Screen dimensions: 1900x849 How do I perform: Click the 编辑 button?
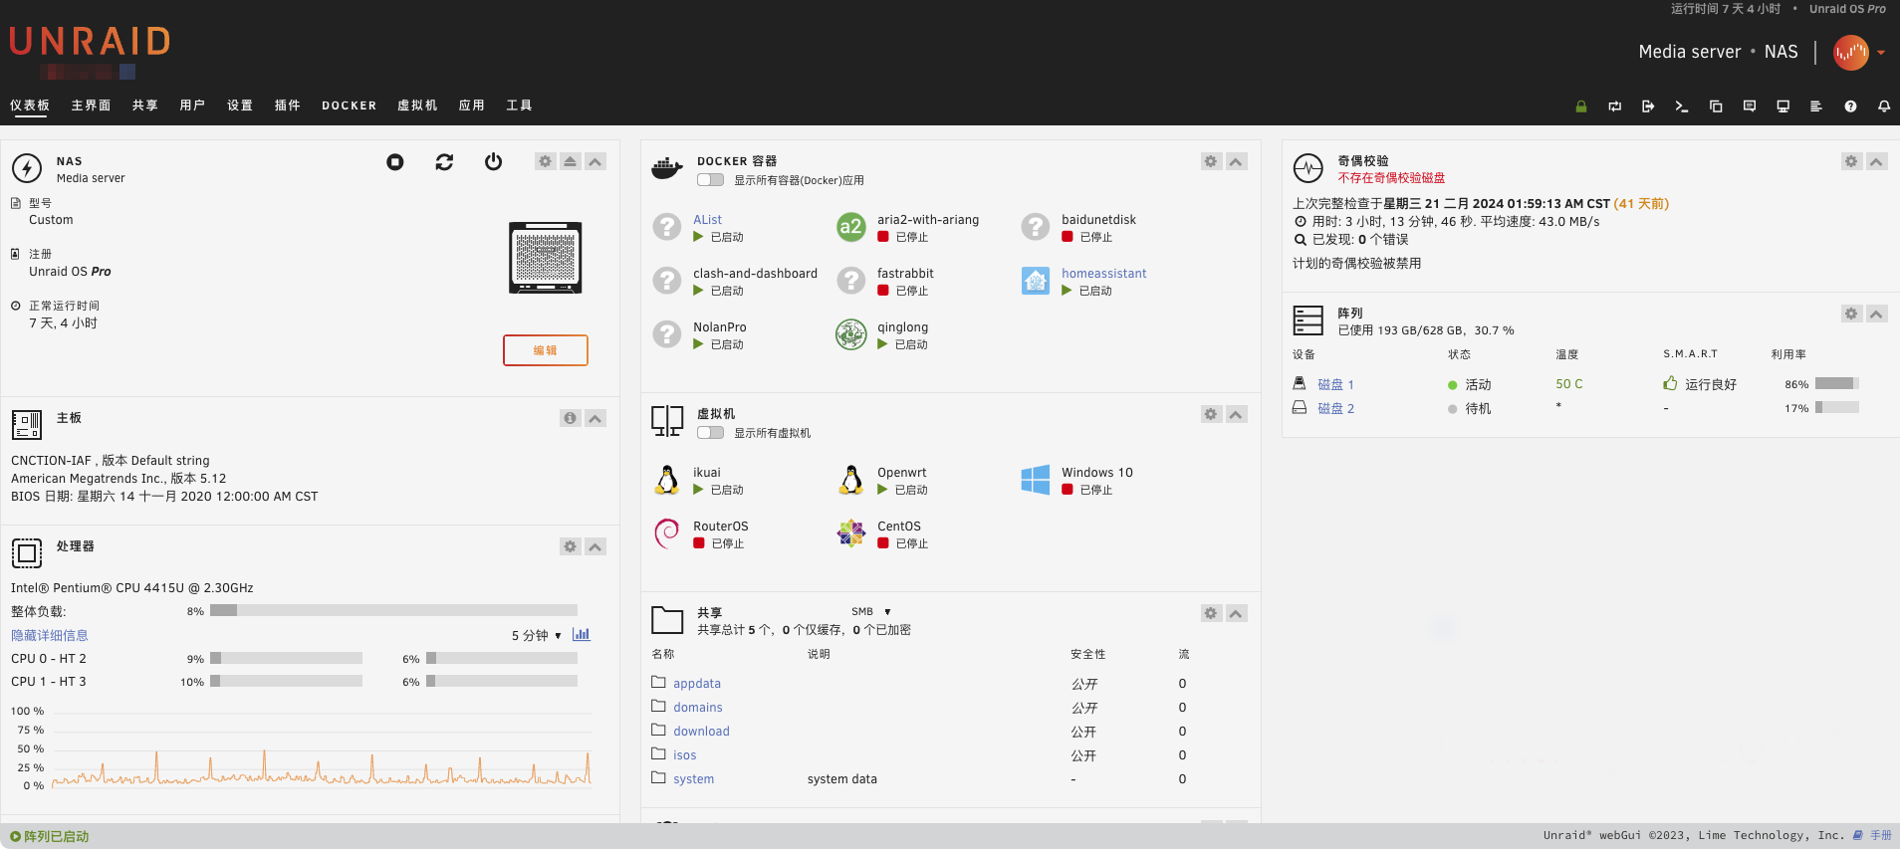tap(546, 350)
